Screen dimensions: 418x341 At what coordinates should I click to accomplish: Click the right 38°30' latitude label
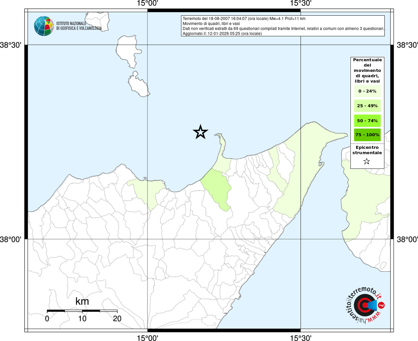[407, 45]
